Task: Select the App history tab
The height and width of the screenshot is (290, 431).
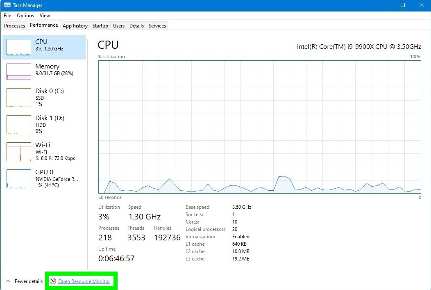Action: pyautogui.click(x=75, y=25)
